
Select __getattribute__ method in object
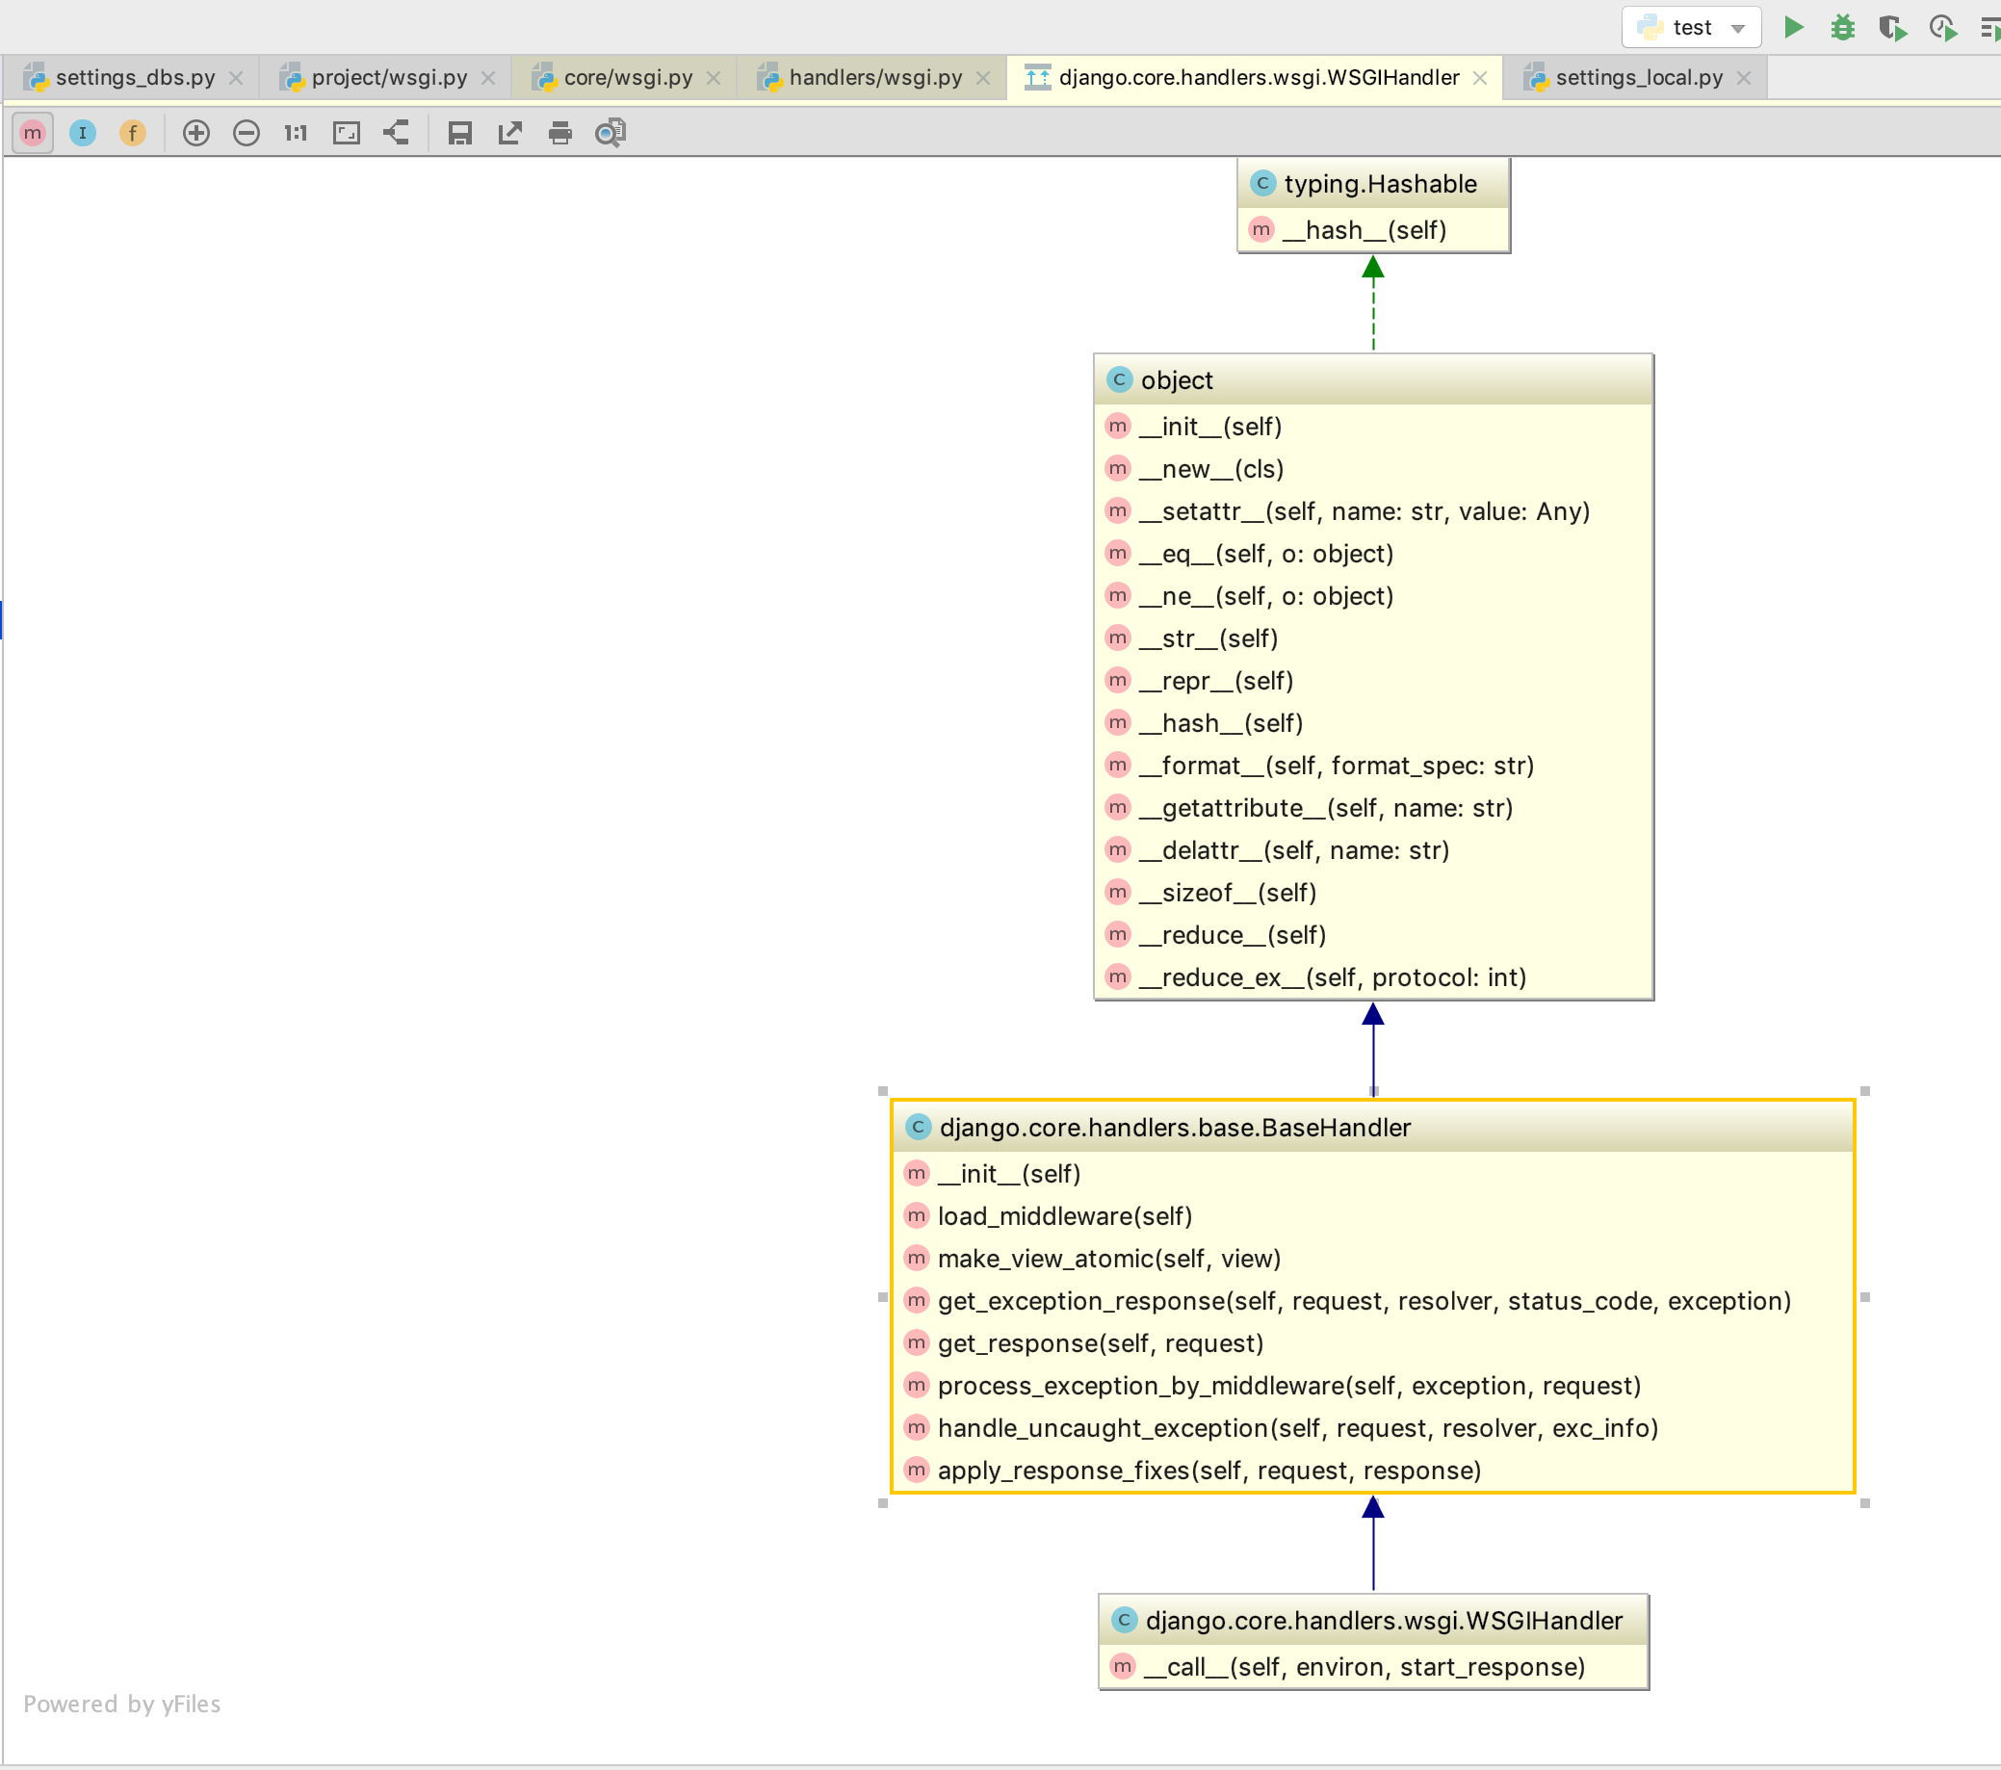coord(1373,808)
